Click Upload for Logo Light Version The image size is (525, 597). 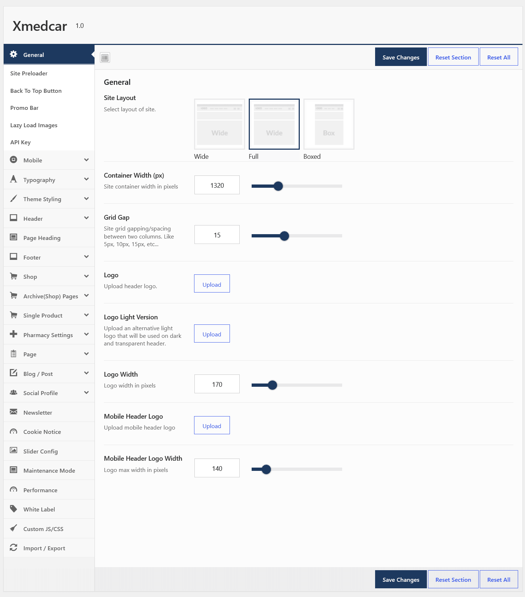212,333
